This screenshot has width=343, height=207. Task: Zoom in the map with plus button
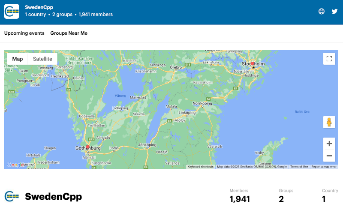(329, 144)
